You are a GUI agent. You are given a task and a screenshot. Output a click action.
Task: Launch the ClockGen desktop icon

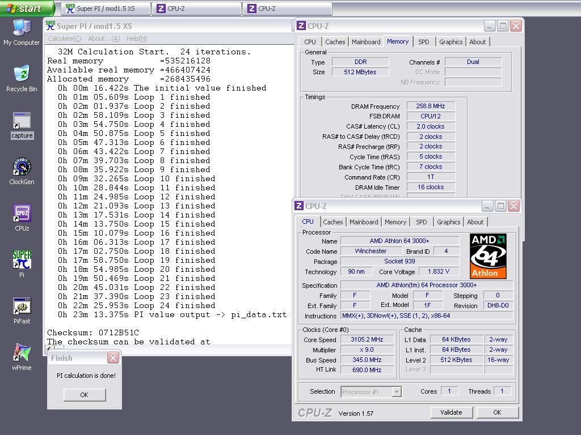(x=22, y=171)
